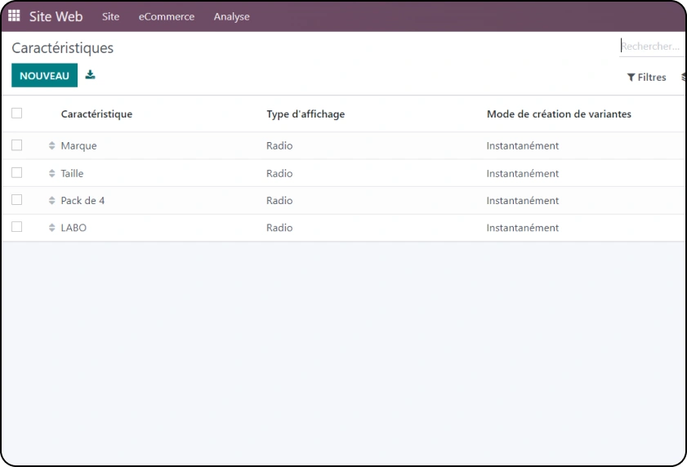Open the Pack de 4 attribute record
The width and height of the screenshot is (687, 467).
83,200
